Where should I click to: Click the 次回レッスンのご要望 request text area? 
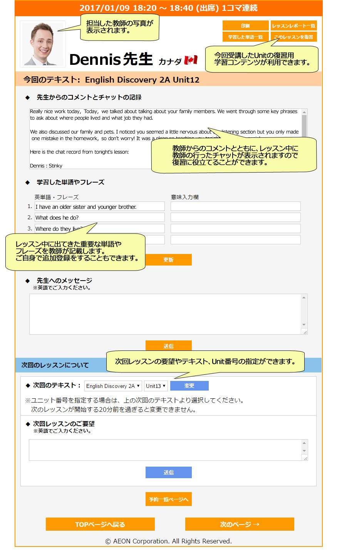pos(165,450)
